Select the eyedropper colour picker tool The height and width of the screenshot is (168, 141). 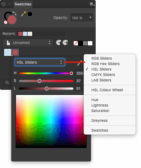24,14
